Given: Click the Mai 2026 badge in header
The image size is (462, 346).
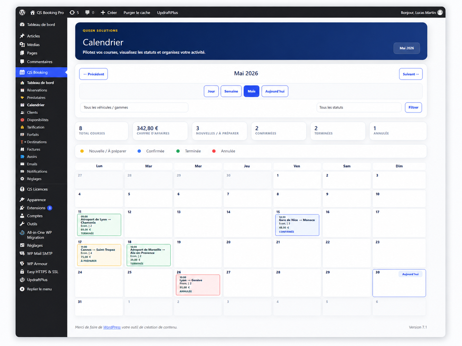Looking at the screenshot, I should 406,48.
